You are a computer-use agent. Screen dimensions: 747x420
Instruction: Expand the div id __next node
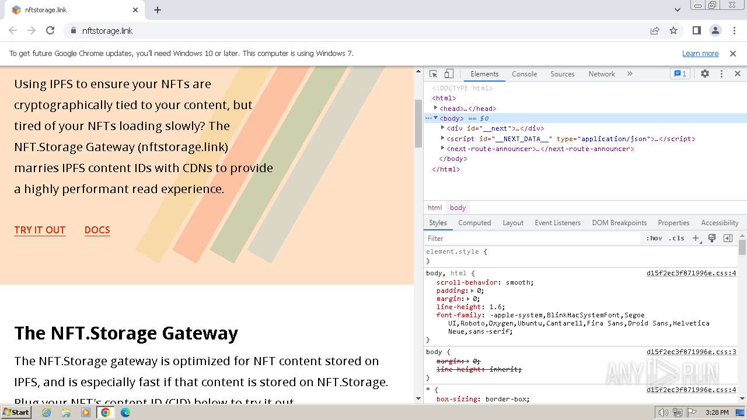[x=442, y=128]
